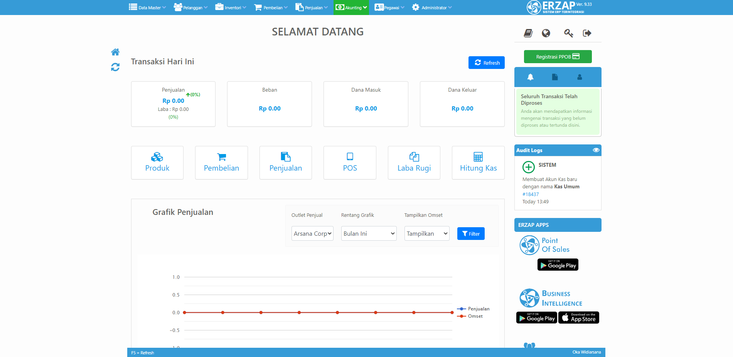Click the sidebar refresh arrows icon
The image size is (733, 357).
115,67
